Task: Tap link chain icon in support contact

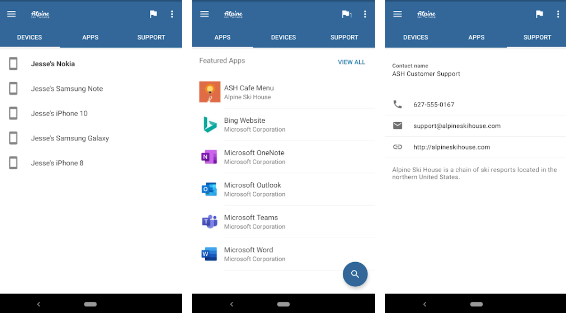Action: (x=398, y=147)
